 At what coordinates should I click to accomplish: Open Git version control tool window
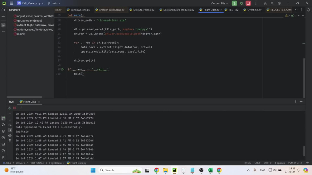pos(3,157)
